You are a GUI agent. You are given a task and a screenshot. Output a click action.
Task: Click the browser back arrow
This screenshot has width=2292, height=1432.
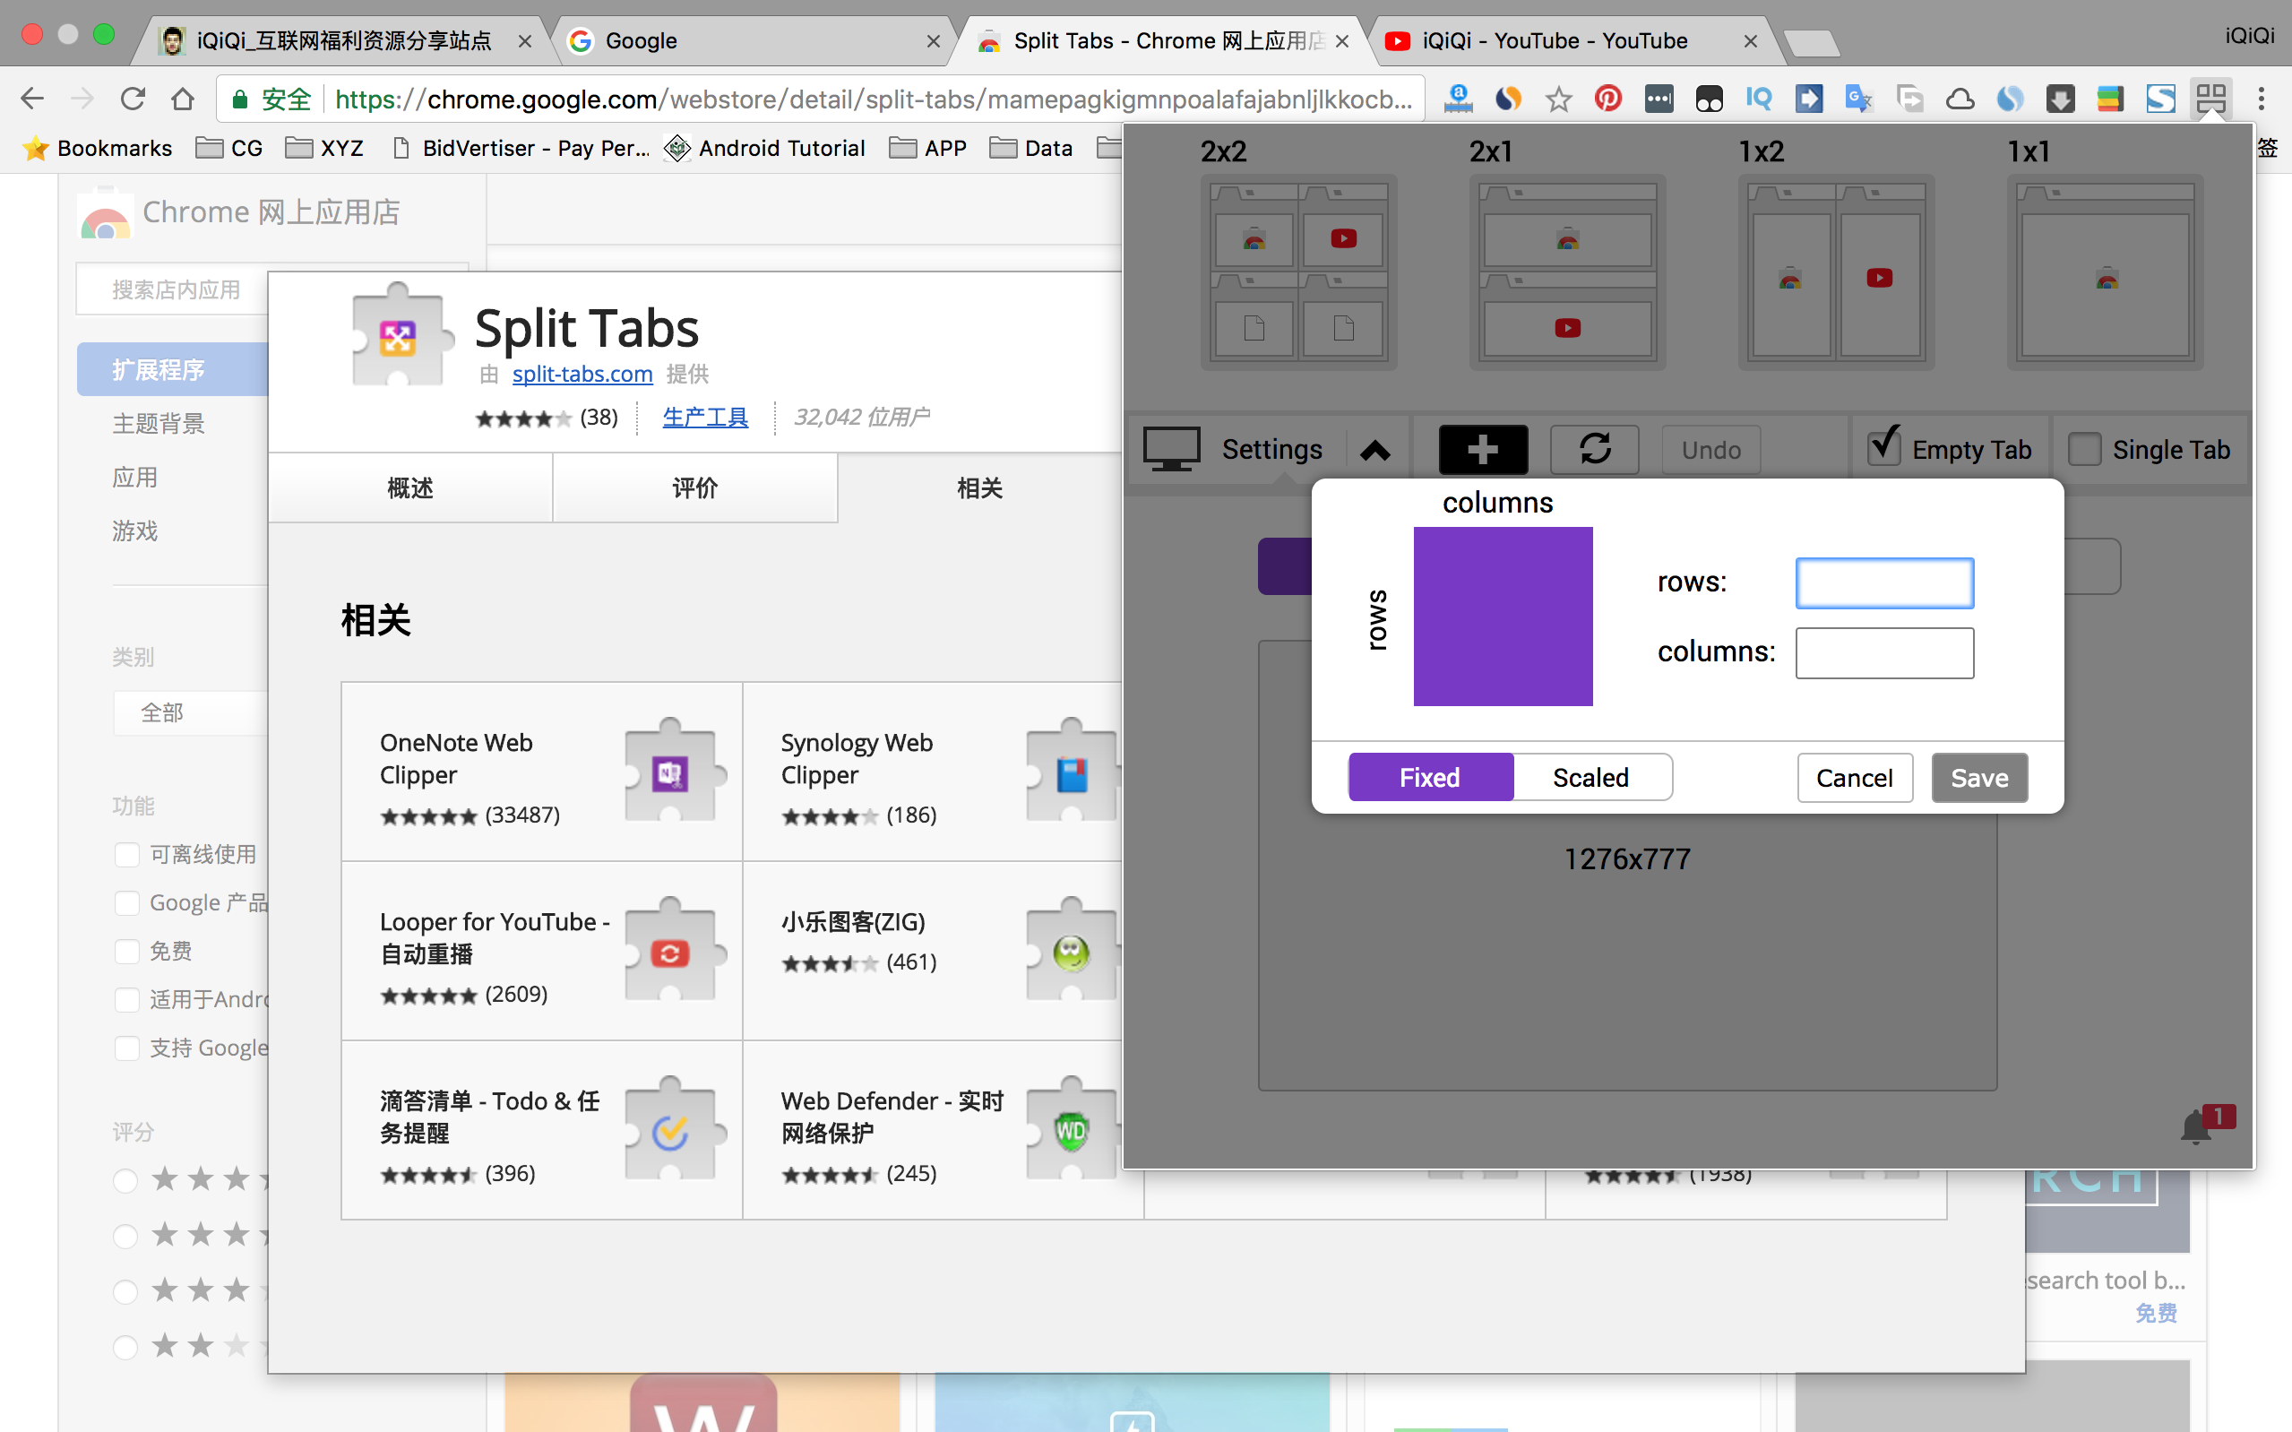pyautogui.click(x=31, y=99)
